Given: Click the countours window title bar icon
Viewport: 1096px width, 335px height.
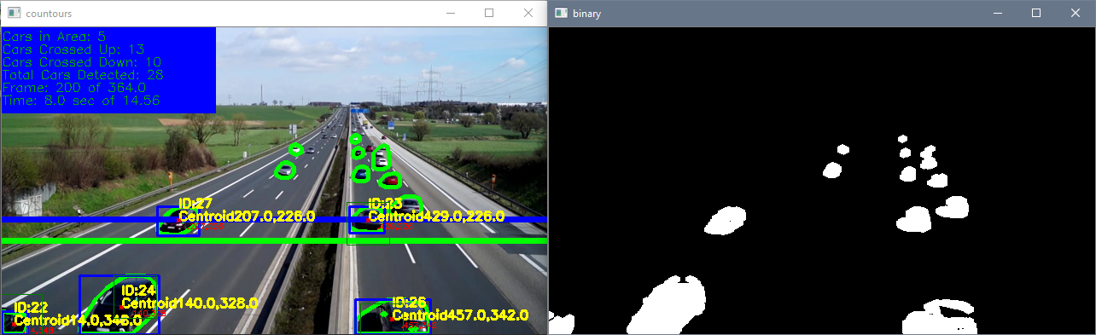Looking at the screenshot, I should pos(14,14).
